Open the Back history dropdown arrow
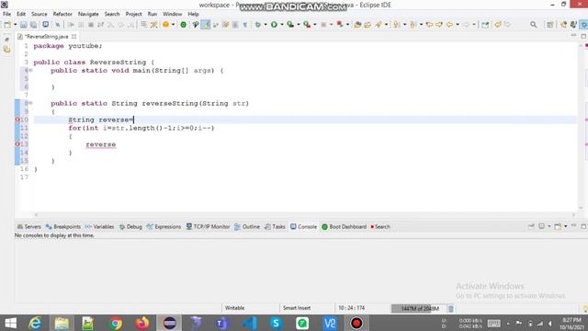Screen dimensions: 588x331 tap(458, 25)
